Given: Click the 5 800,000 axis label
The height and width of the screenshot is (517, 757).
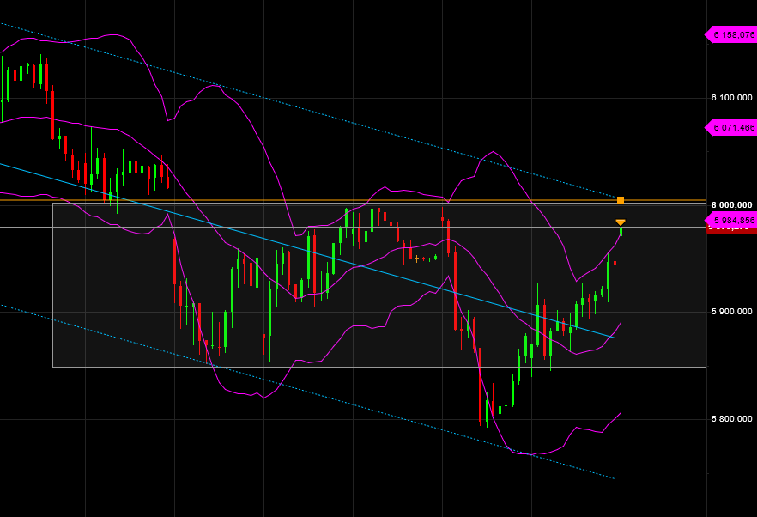Looking at the screenshot, I should tap(732, 419).
